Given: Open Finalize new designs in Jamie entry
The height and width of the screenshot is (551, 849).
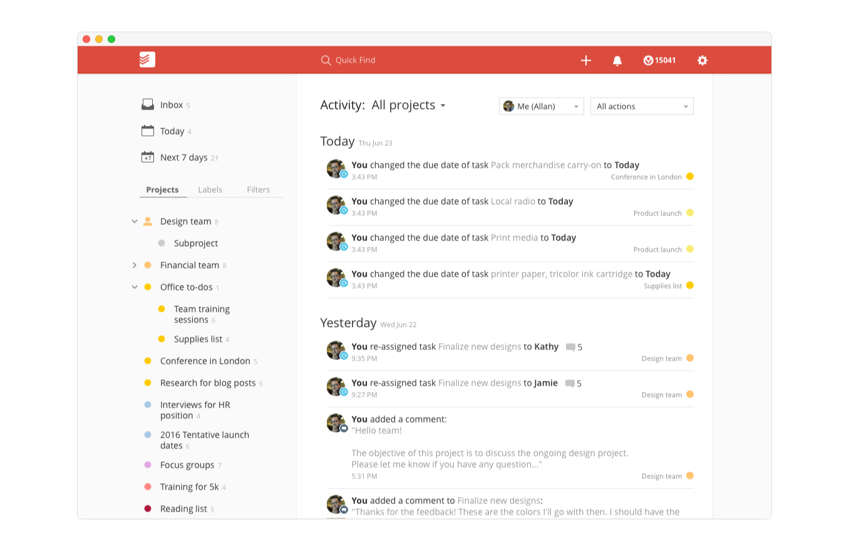Looking at the screenshot, I should [480, 383].
